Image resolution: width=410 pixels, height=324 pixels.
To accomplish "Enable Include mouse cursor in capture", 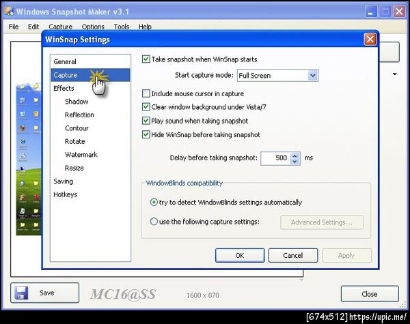I will 146,93.
